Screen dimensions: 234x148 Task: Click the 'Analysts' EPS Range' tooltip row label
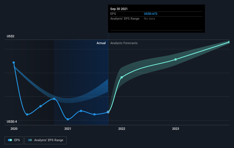coord(125,18)
